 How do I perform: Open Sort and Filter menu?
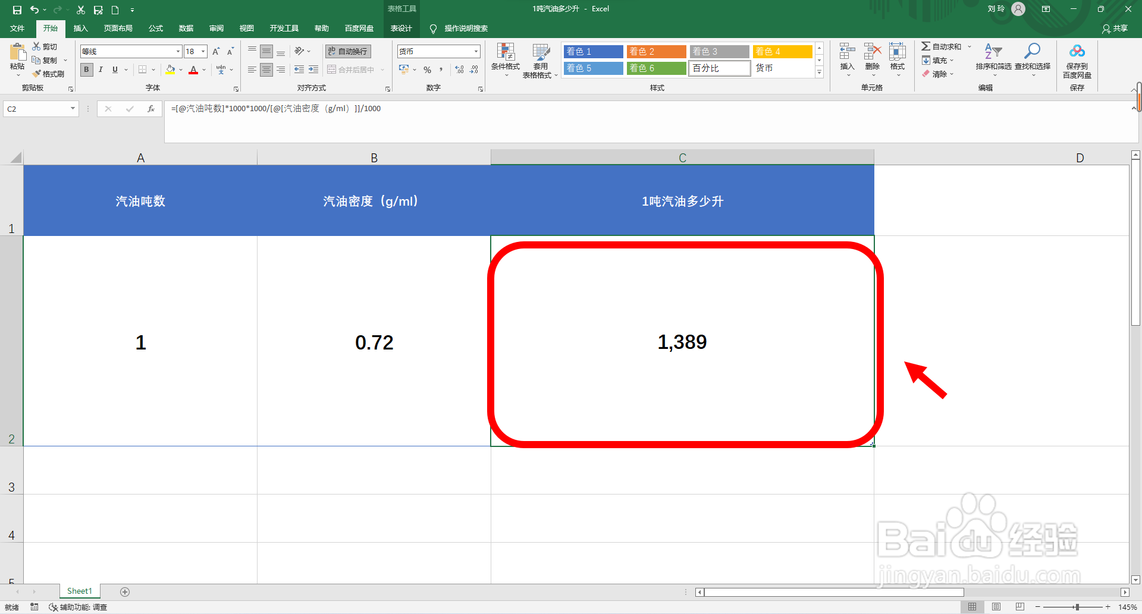pyautogui.click(x=993, y=59)
